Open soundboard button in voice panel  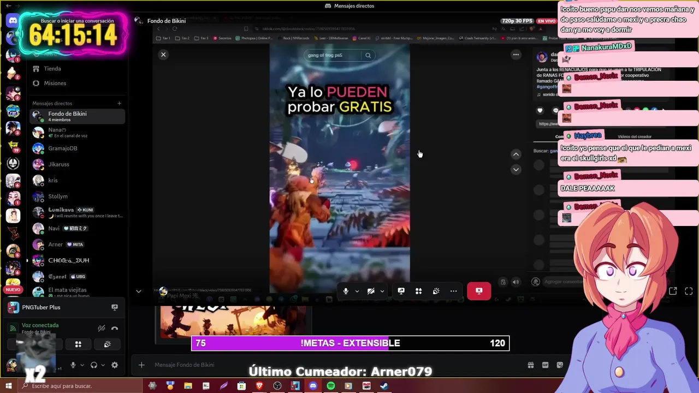pyautogui.click(x=108, y=344)
